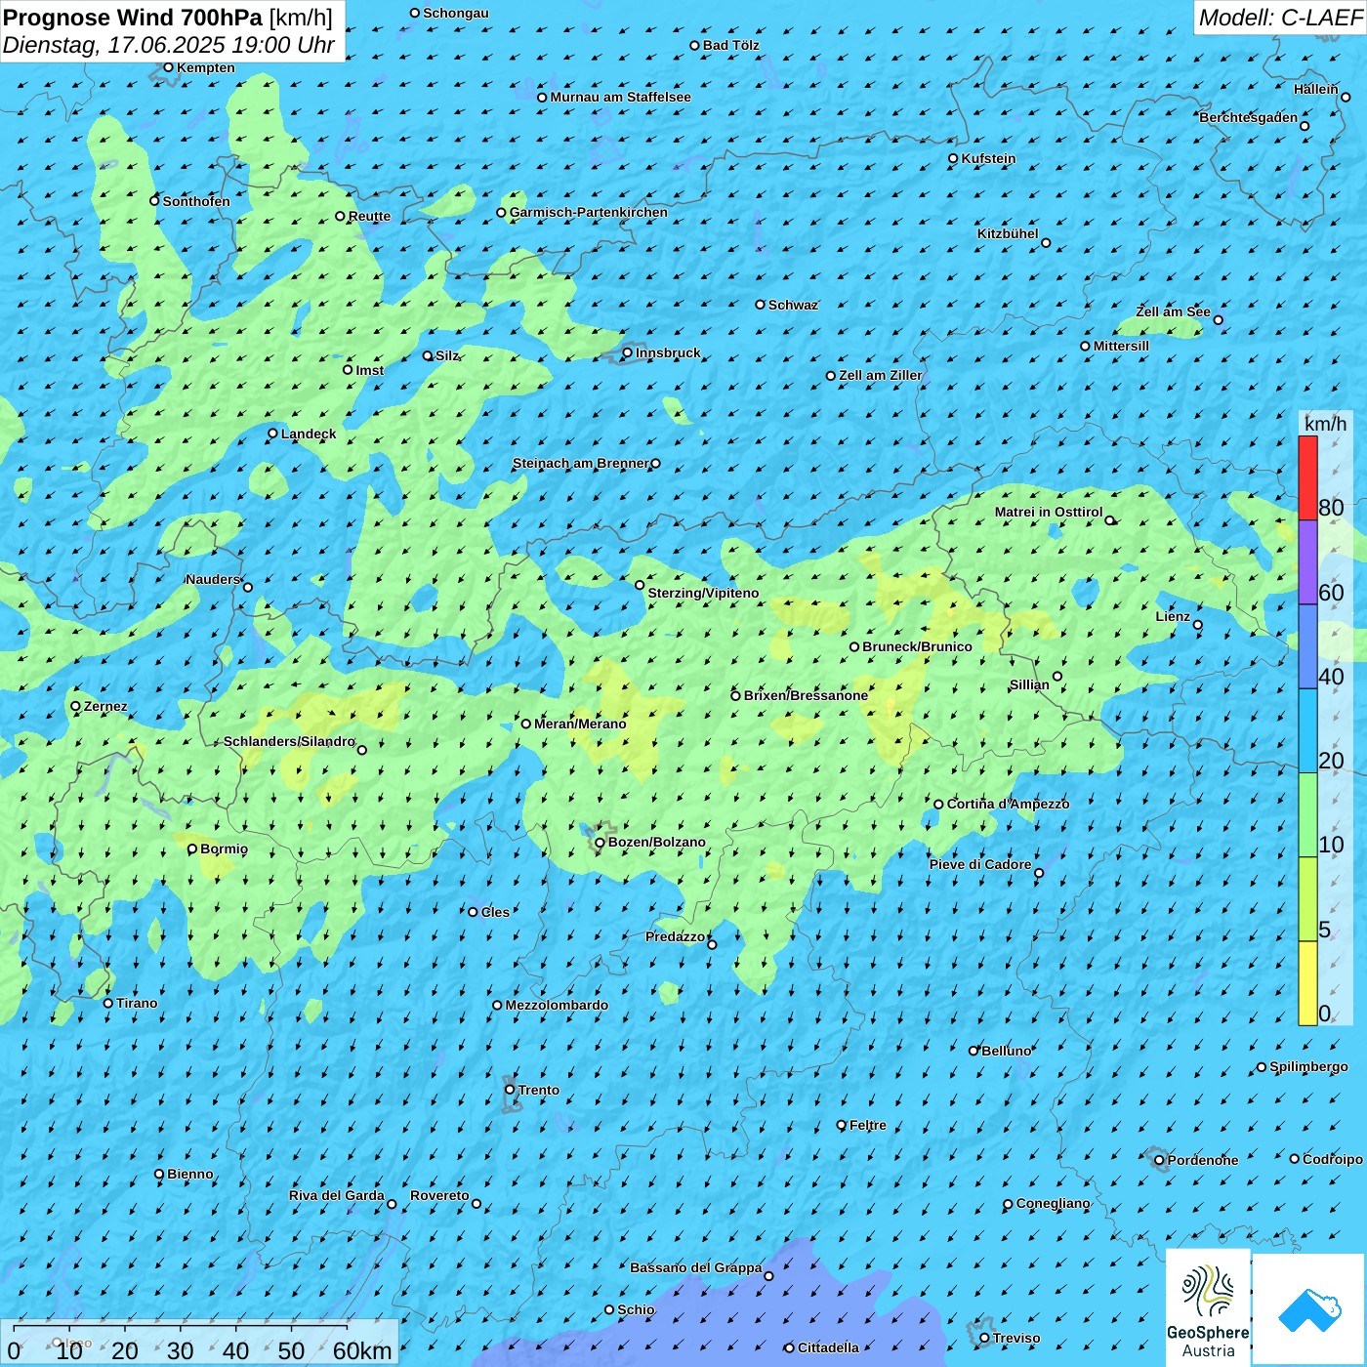Click the 'Schwaz' town label
Screen dimensions: 1367x1367
click(793, 305)
